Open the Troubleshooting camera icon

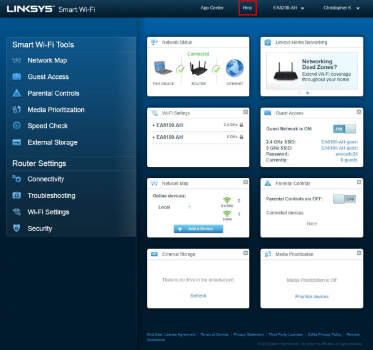[x=17, y=195]
